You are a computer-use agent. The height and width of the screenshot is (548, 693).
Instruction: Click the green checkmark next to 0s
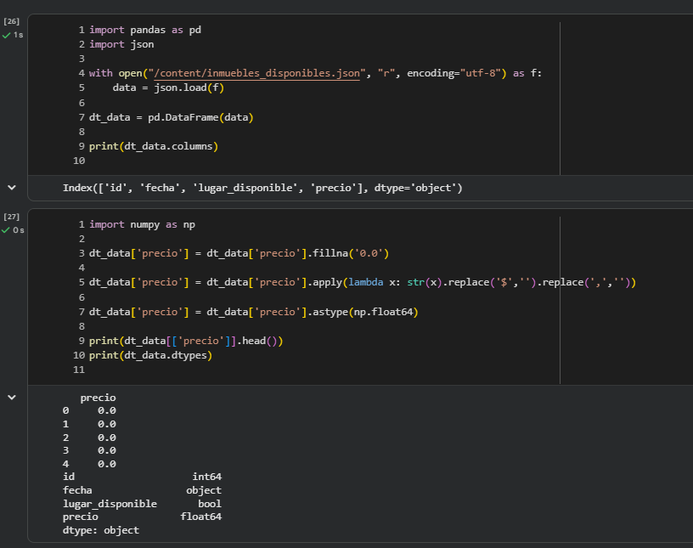pos(7,230)
